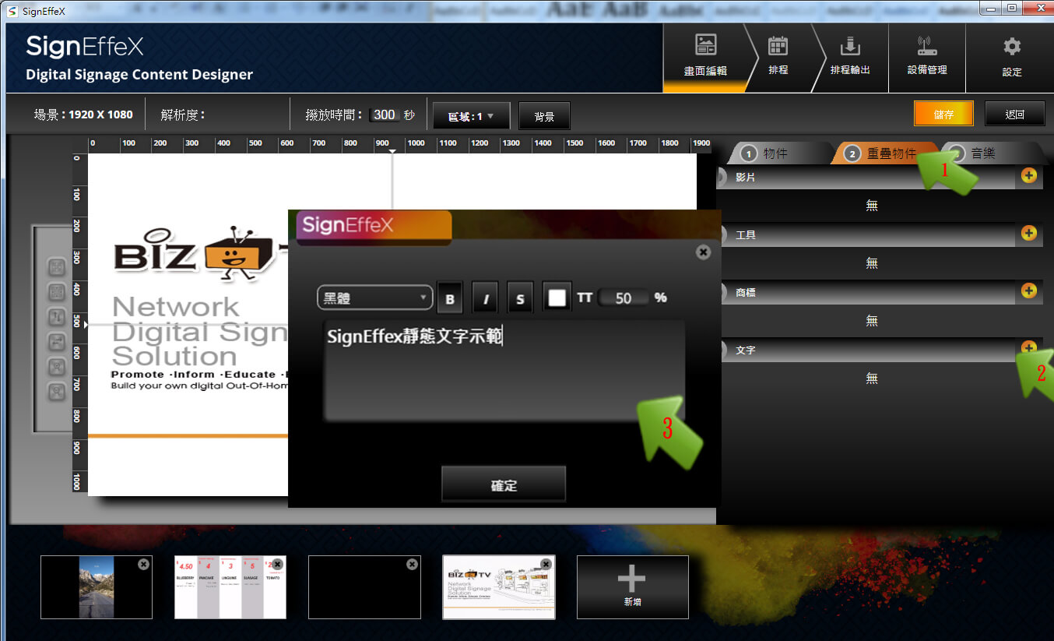Toggle bold text formatting
This screenshot has width=1054, height=641.
[450, 298]
